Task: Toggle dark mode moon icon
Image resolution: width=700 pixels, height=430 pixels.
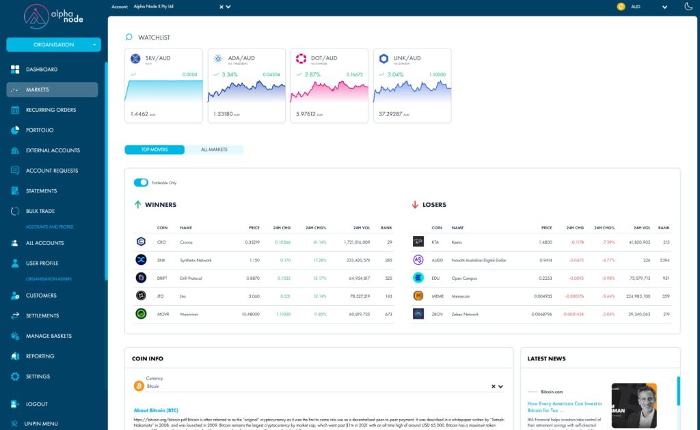Action: [x=688, y=7]
